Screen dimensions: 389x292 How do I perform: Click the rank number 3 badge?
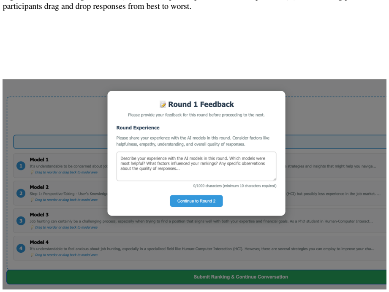(x=21, y=221)
